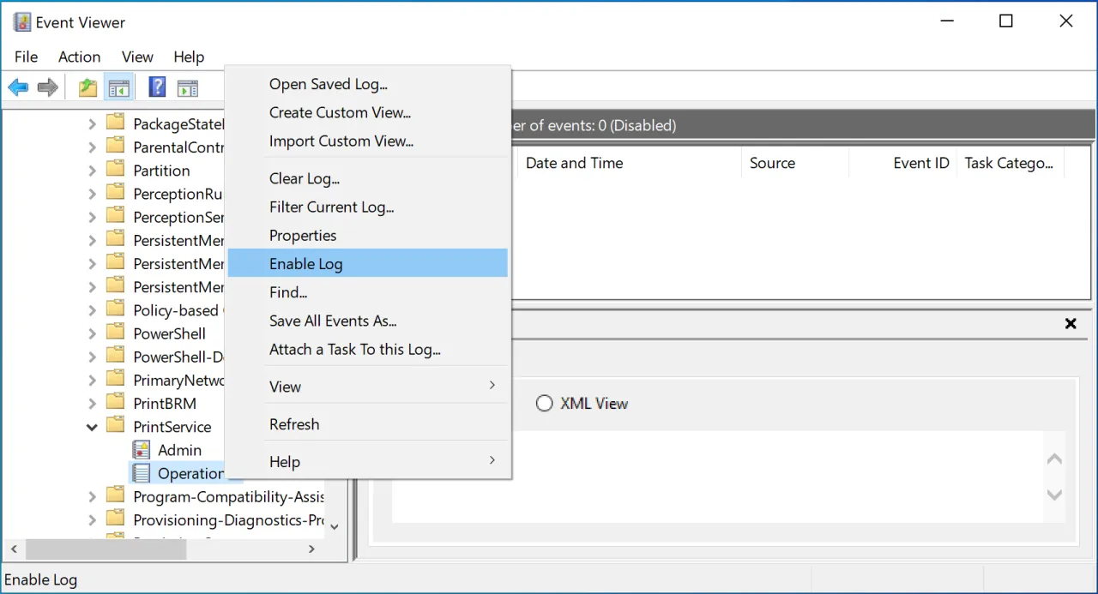Expand the PrintBRM tree node
This screenshot has height=594, width=1098.
click(93, 404)
